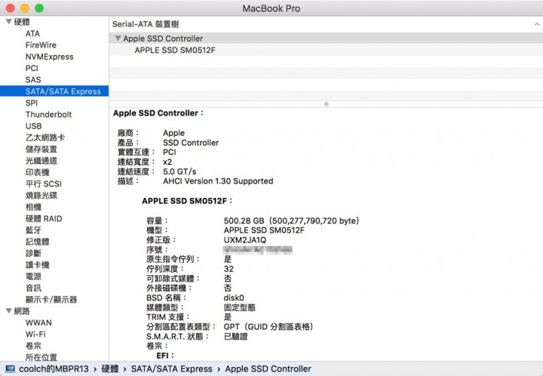Click the UXM2JA1Q revision value
Screen dimensions: 543x376
tap(245, 240)
